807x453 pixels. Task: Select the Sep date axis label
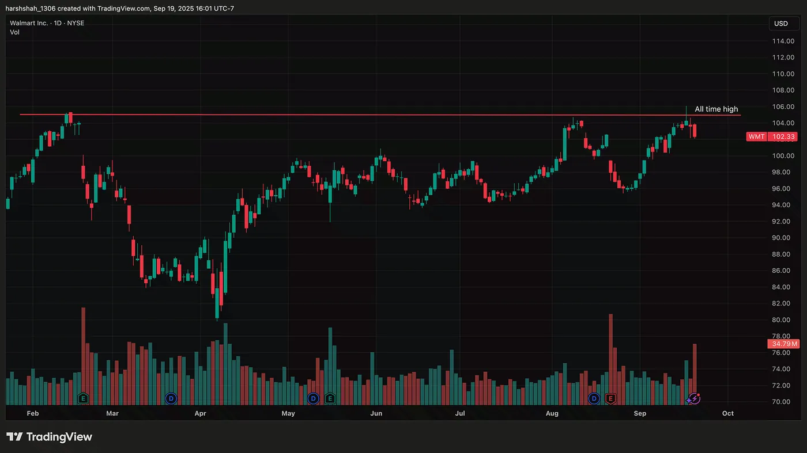point(640,413)
